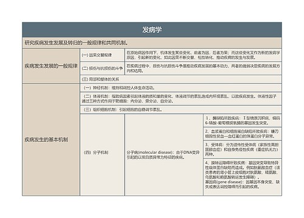The image size is (304, 218).
Task: Select the cell (一) 因果交替规律
Action: [x=102, y=55]
